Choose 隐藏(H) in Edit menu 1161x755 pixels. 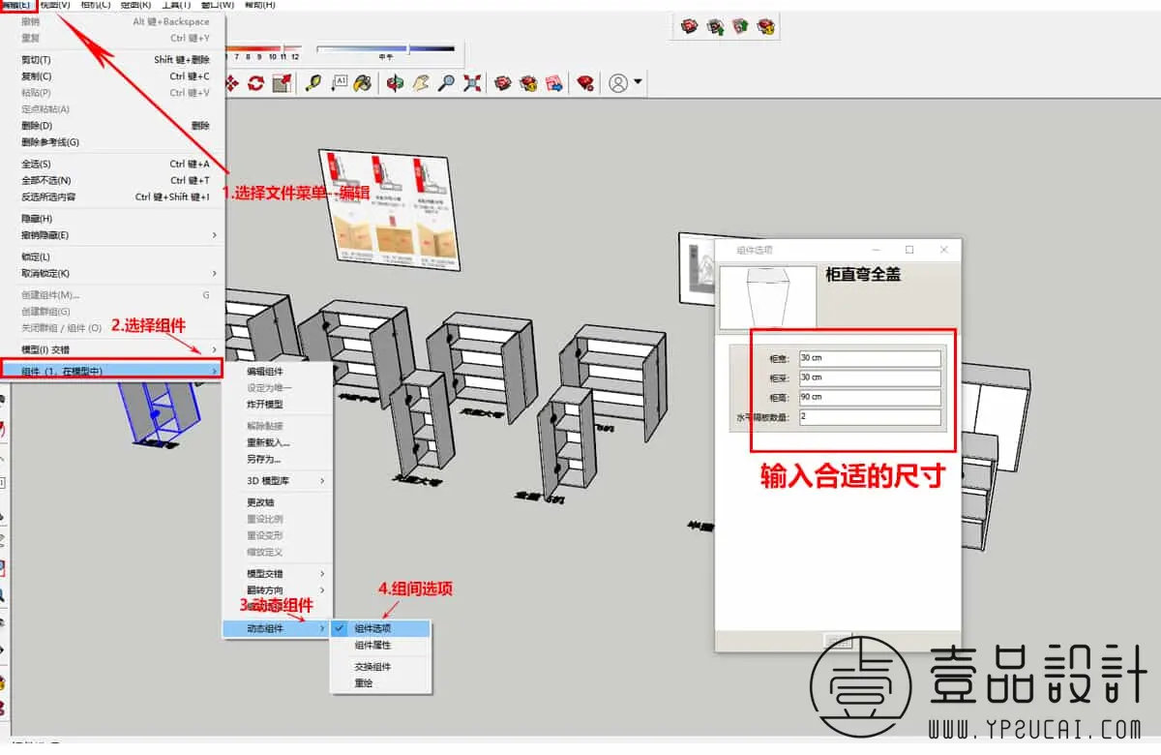[114, 219]
